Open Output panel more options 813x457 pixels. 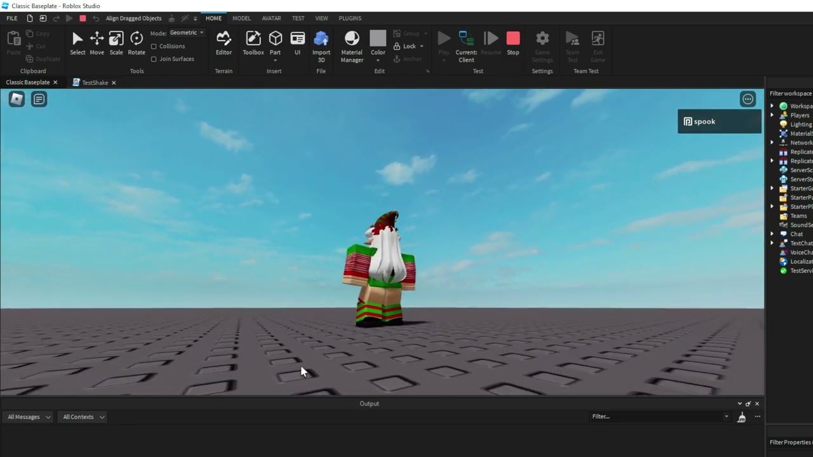[x=757, y=417]
